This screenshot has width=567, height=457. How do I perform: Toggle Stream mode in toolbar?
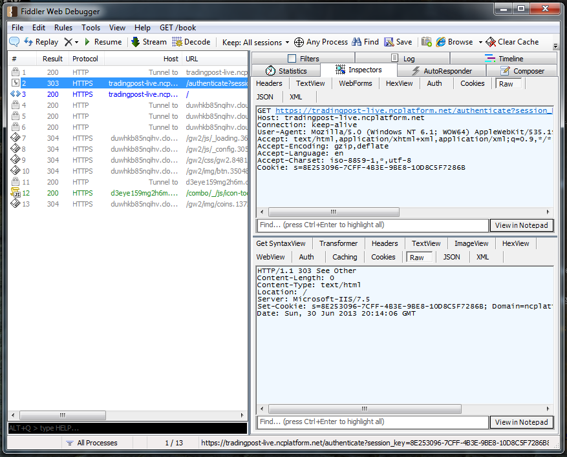(149, 42)
